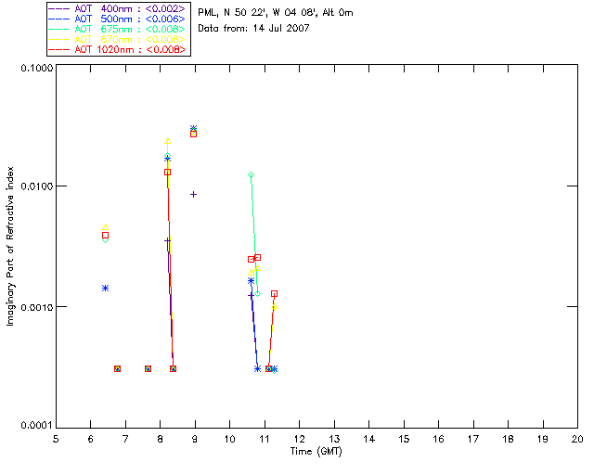Click the red square marker near 11.3 GMT

[275, 294]
